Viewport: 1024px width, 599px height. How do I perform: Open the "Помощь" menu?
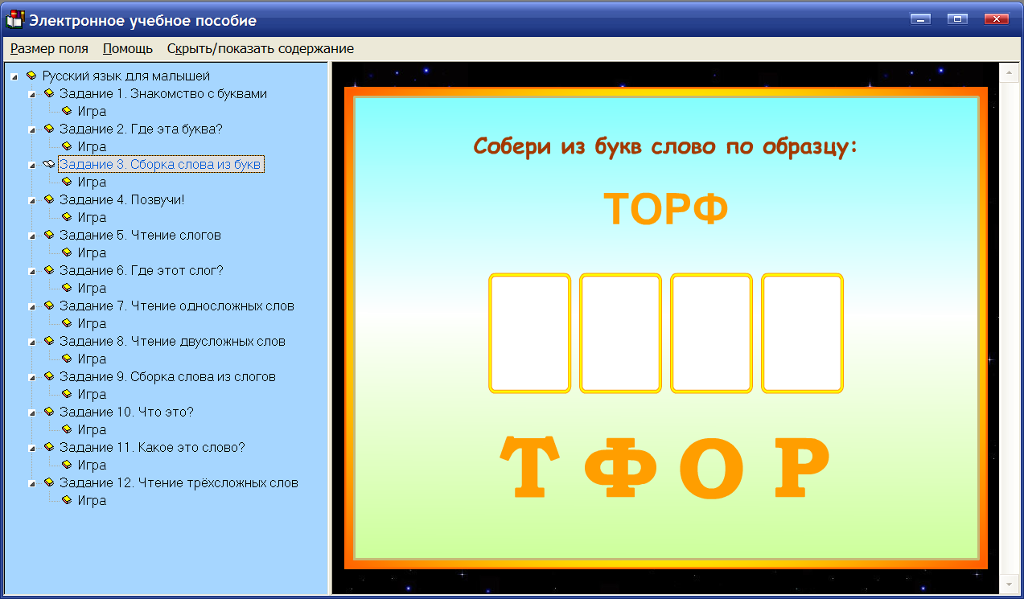tap(125, 48)
